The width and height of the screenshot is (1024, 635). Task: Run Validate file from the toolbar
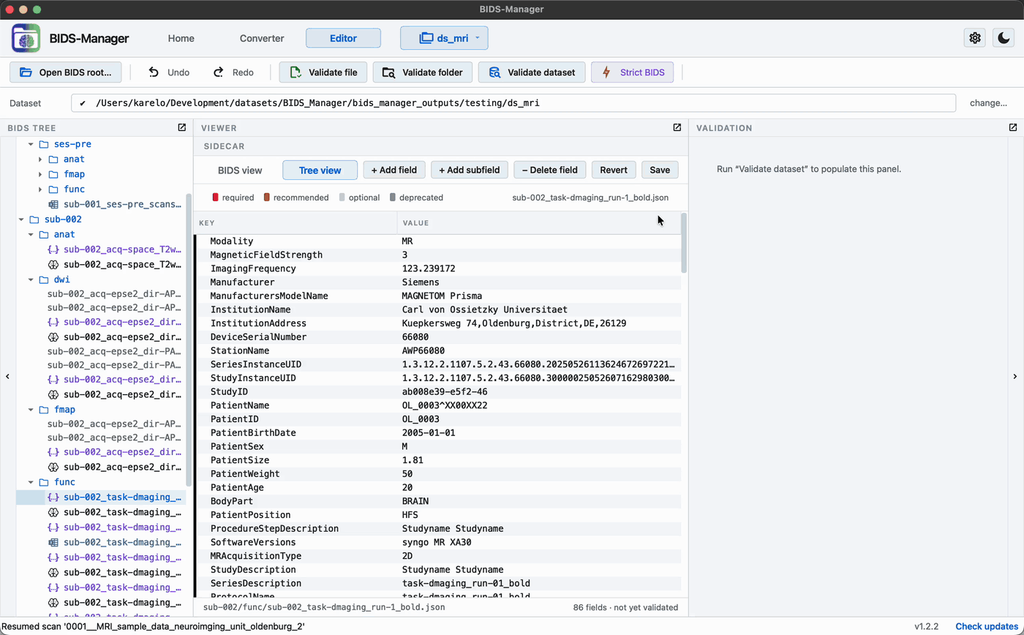click(323, 72)
